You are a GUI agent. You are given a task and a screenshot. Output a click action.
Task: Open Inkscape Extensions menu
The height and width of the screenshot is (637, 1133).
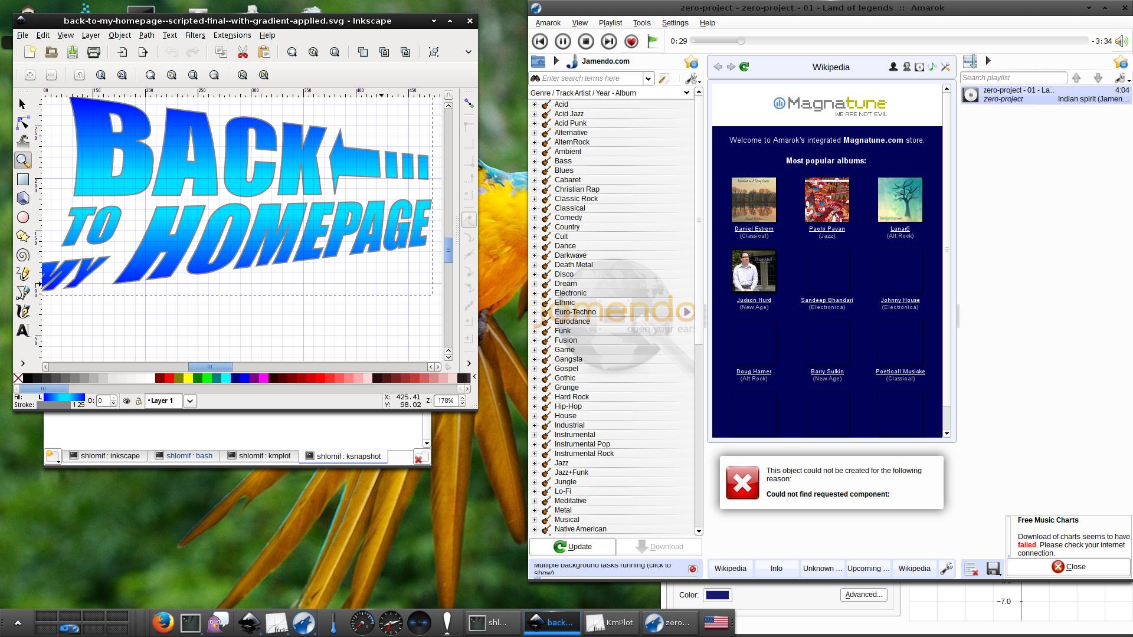[232, 35]
